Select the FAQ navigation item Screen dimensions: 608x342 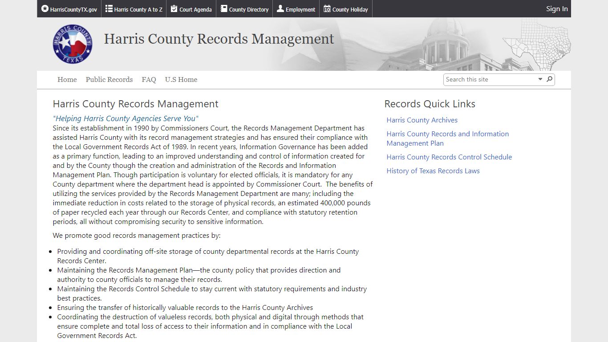[x=149, y=80]
